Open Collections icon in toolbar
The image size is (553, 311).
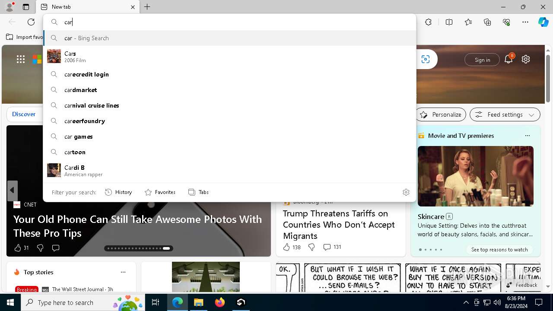point(487,22)
